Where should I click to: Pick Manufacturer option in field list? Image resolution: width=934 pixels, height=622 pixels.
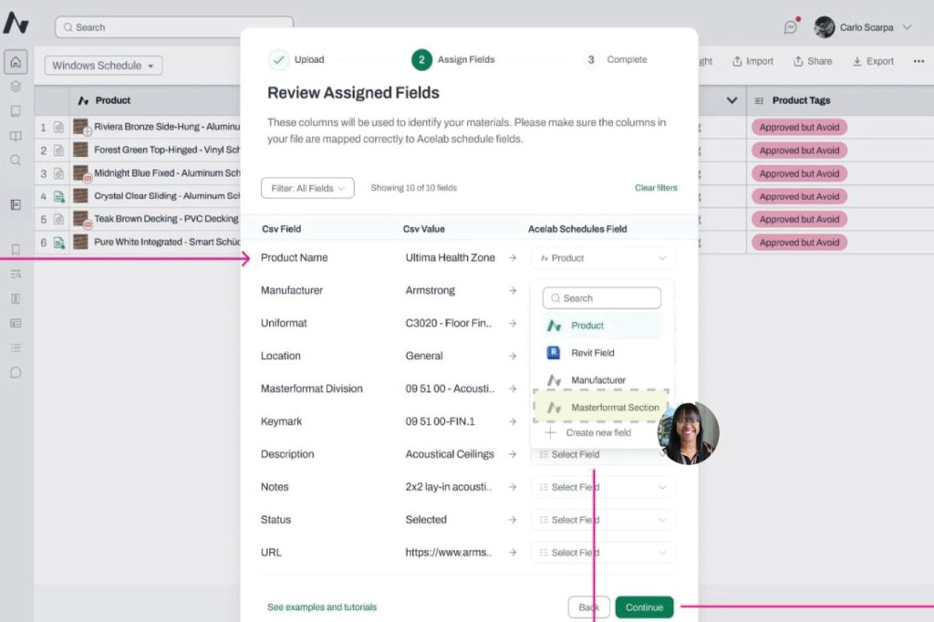click(x=597, y=380)
